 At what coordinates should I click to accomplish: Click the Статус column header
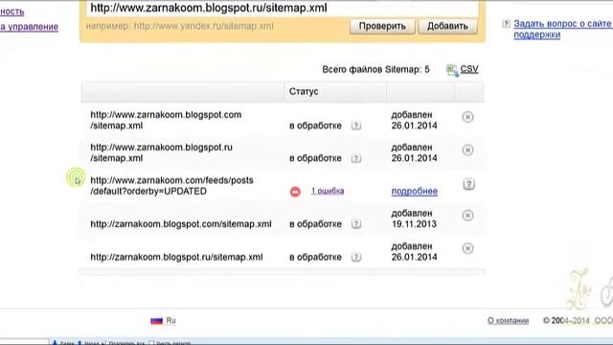(x=304, y=92)
